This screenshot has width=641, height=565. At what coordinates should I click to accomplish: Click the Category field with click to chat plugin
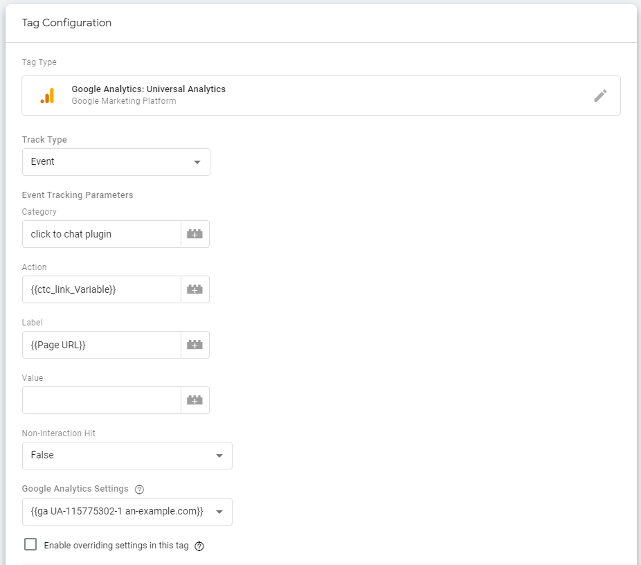102,234
